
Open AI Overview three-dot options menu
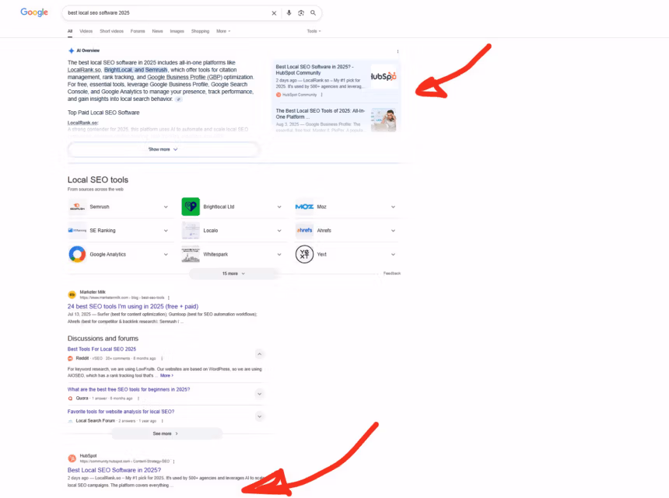pos(398,51)
